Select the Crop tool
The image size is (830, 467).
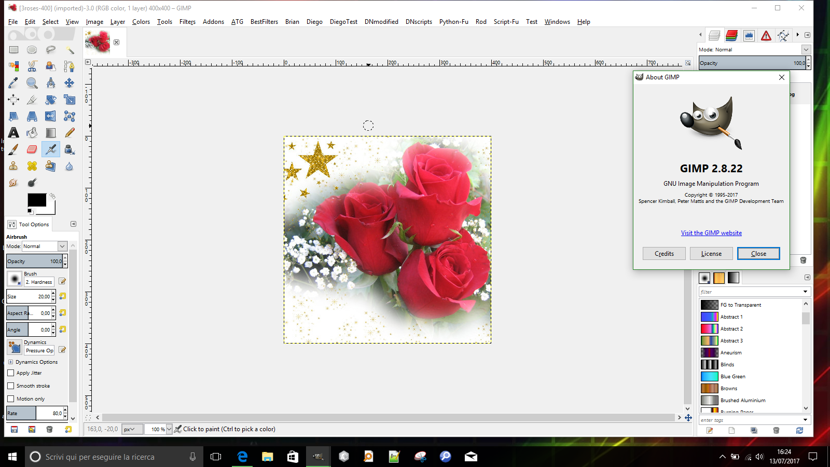32,100
